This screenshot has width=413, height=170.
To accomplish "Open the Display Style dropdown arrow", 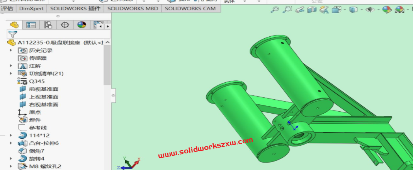I will 361,10.
